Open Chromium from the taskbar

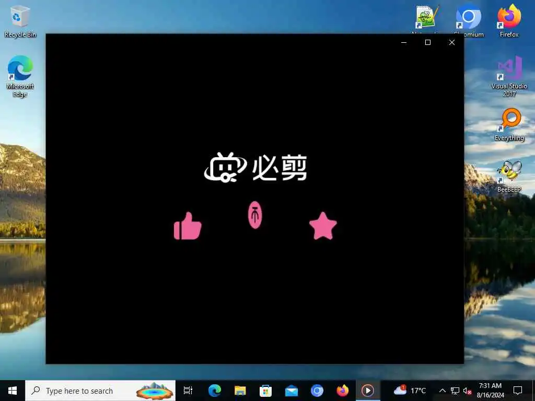click(x=317, y=391)
